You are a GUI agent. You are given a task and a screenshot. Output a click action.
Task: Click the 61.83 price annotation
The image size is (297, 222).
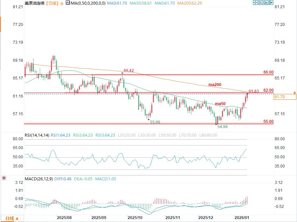pyautogui.click(x=254, y=91)
